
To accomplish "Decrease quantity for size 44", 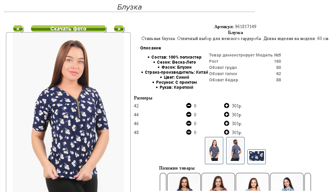I will [x=189, y=114].
